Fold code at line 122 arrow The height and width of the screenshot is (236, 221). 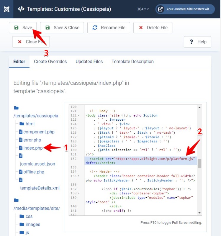pyautogui.click(x=78, y=115)
